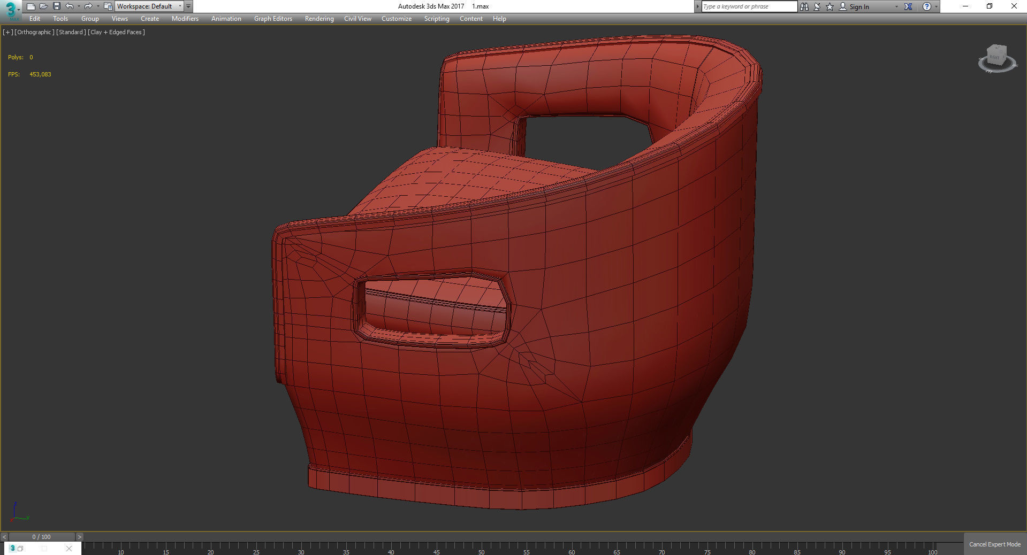Click the restore icon in the floating mini window

(x=20, y=549)
